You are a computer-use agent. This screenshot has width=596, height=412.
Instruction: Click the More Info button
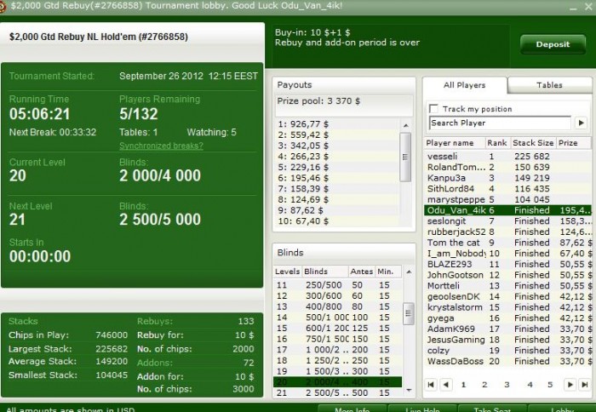352,409
